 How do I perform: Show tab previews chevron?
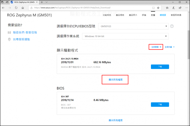[x=46, y=2]
